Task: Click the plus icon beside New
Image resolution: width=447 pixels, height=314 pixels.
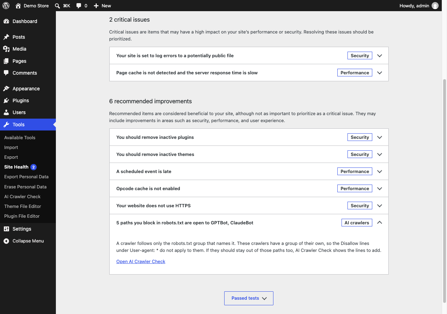Action: pyautogui.click(x=96, y=6)
